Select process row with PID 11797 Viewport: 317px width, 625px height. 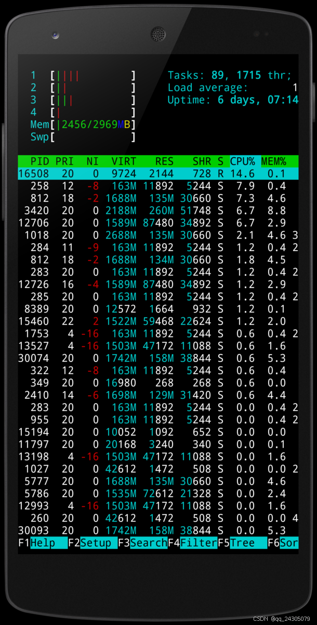coord(158,444)
